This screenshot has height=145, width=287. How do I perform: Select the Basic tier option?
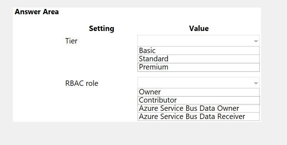point(198,51)
